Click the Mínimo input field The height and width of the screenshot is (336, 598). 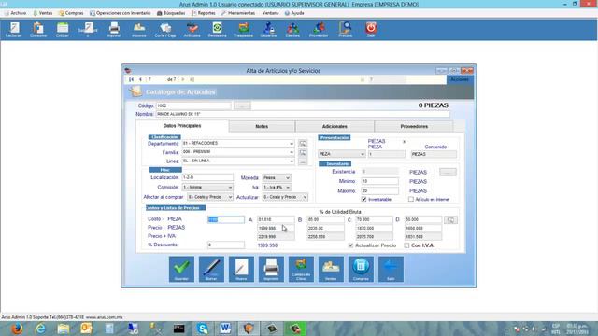(379, 181)
